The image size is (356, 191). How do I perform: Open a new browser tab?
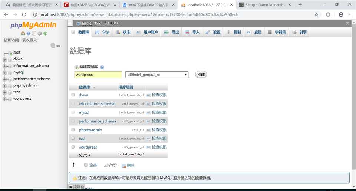point(300,5)
